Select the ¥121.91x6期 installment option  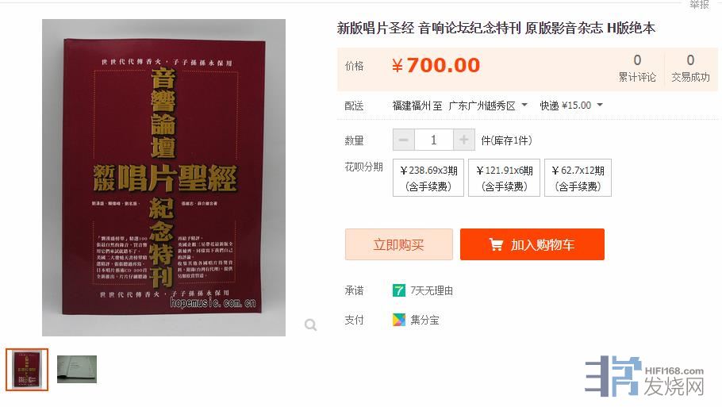pos(504,178)
